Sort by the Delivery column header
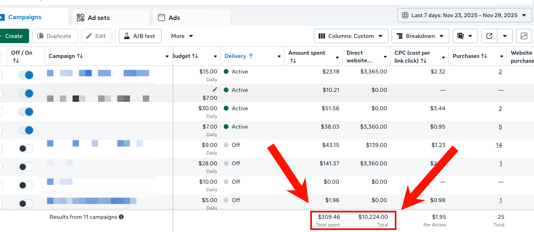The height and width of the screenshot is (232, 534). [x=238, y=56]
